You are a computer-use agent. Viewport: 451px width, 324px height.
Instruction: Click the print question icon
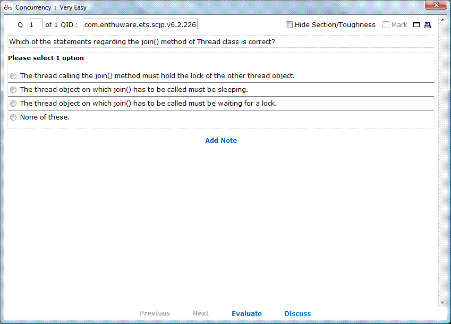coord(427,25)
